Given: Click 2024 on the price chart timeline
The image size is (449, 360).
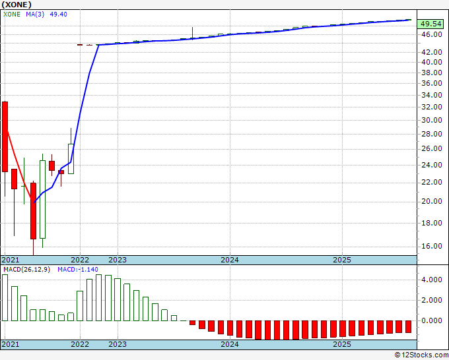Looking at the screenshot, I should [x=230, y=260].
